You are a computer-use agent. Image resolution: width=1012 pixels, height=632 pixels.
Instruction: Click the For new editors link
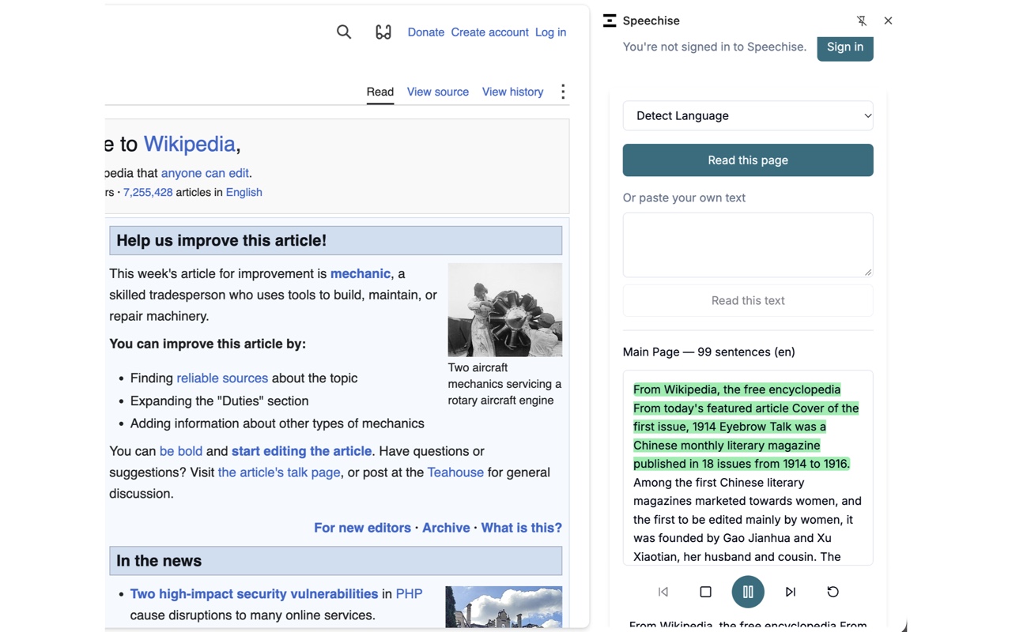(x=362, y=528)
